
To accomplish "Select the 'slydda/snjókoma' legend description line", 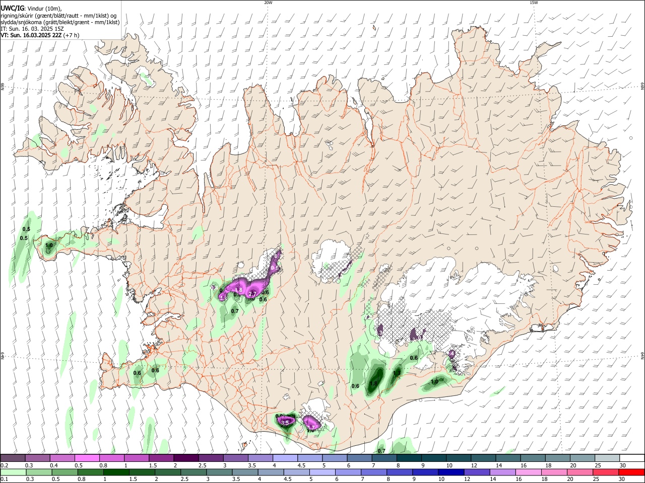I will 60,22.
